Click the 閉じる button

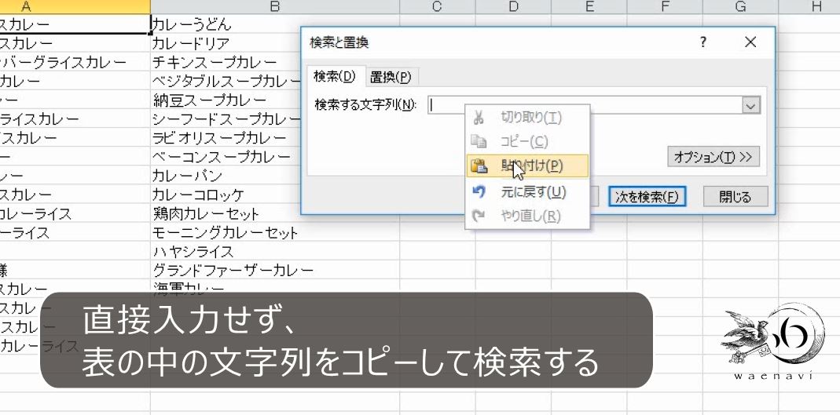(x=735, y=197)
